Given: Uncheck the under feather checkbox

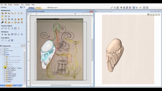Looking at the screenshot, I should (5, 76).
